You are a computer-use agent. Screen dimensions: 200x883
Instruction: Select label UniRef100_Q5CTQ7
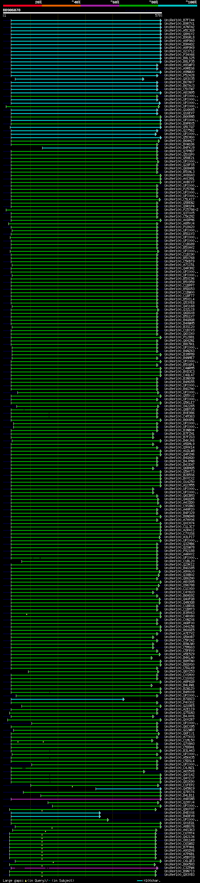tap(179, 127)
